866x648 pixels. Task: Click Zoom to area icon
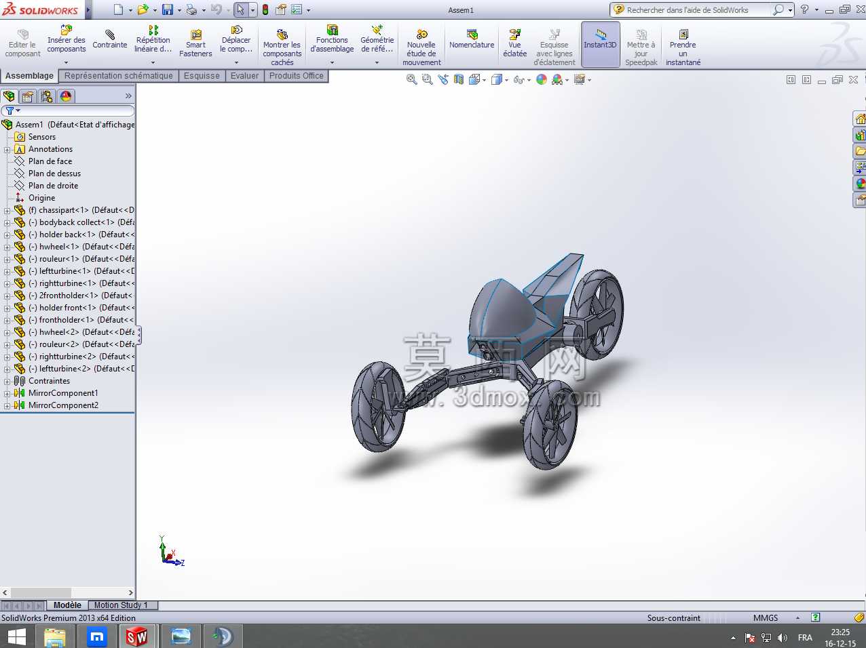tap(427, 79)
